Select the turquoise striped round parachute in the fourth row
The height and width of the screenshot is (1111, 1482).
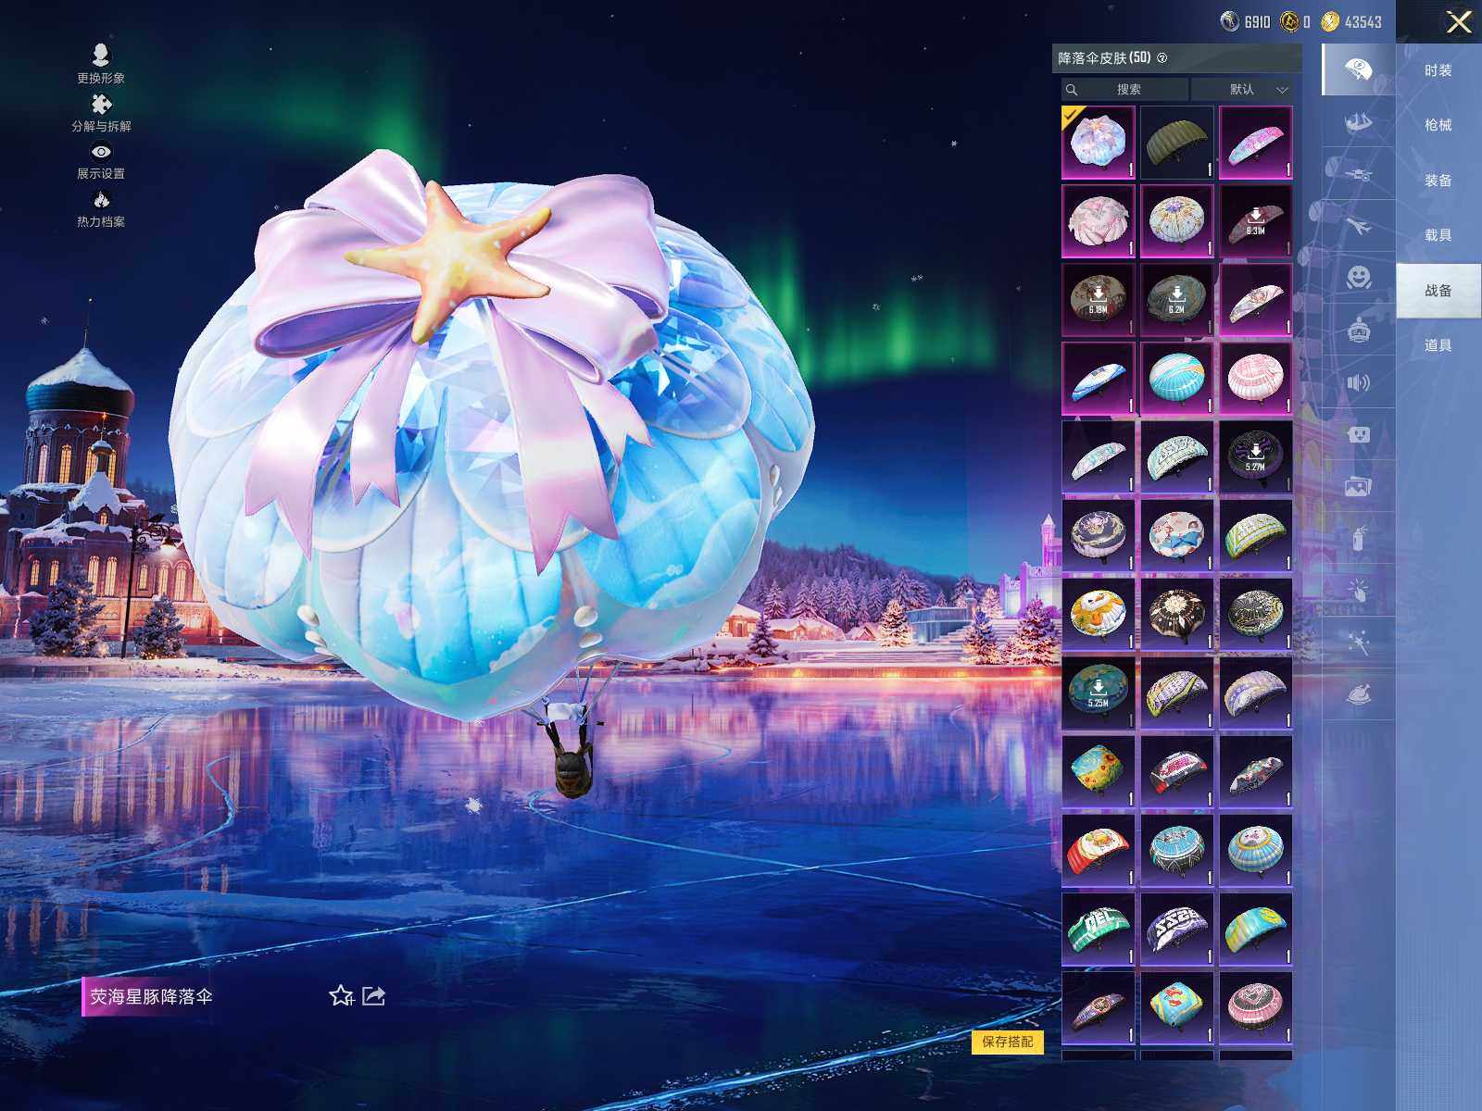click(1177, 379)
